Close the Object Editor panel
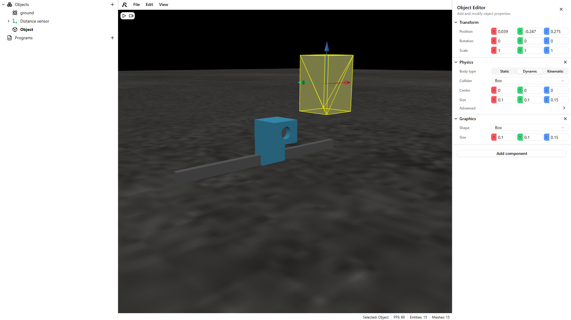 pyautogui.click(x=561, y=9)
